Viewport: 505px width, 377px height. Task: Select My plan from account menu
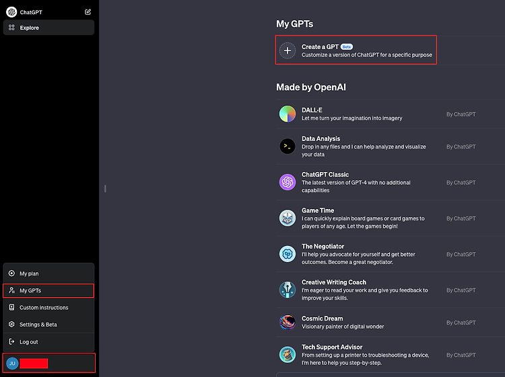tap(48, 274)
